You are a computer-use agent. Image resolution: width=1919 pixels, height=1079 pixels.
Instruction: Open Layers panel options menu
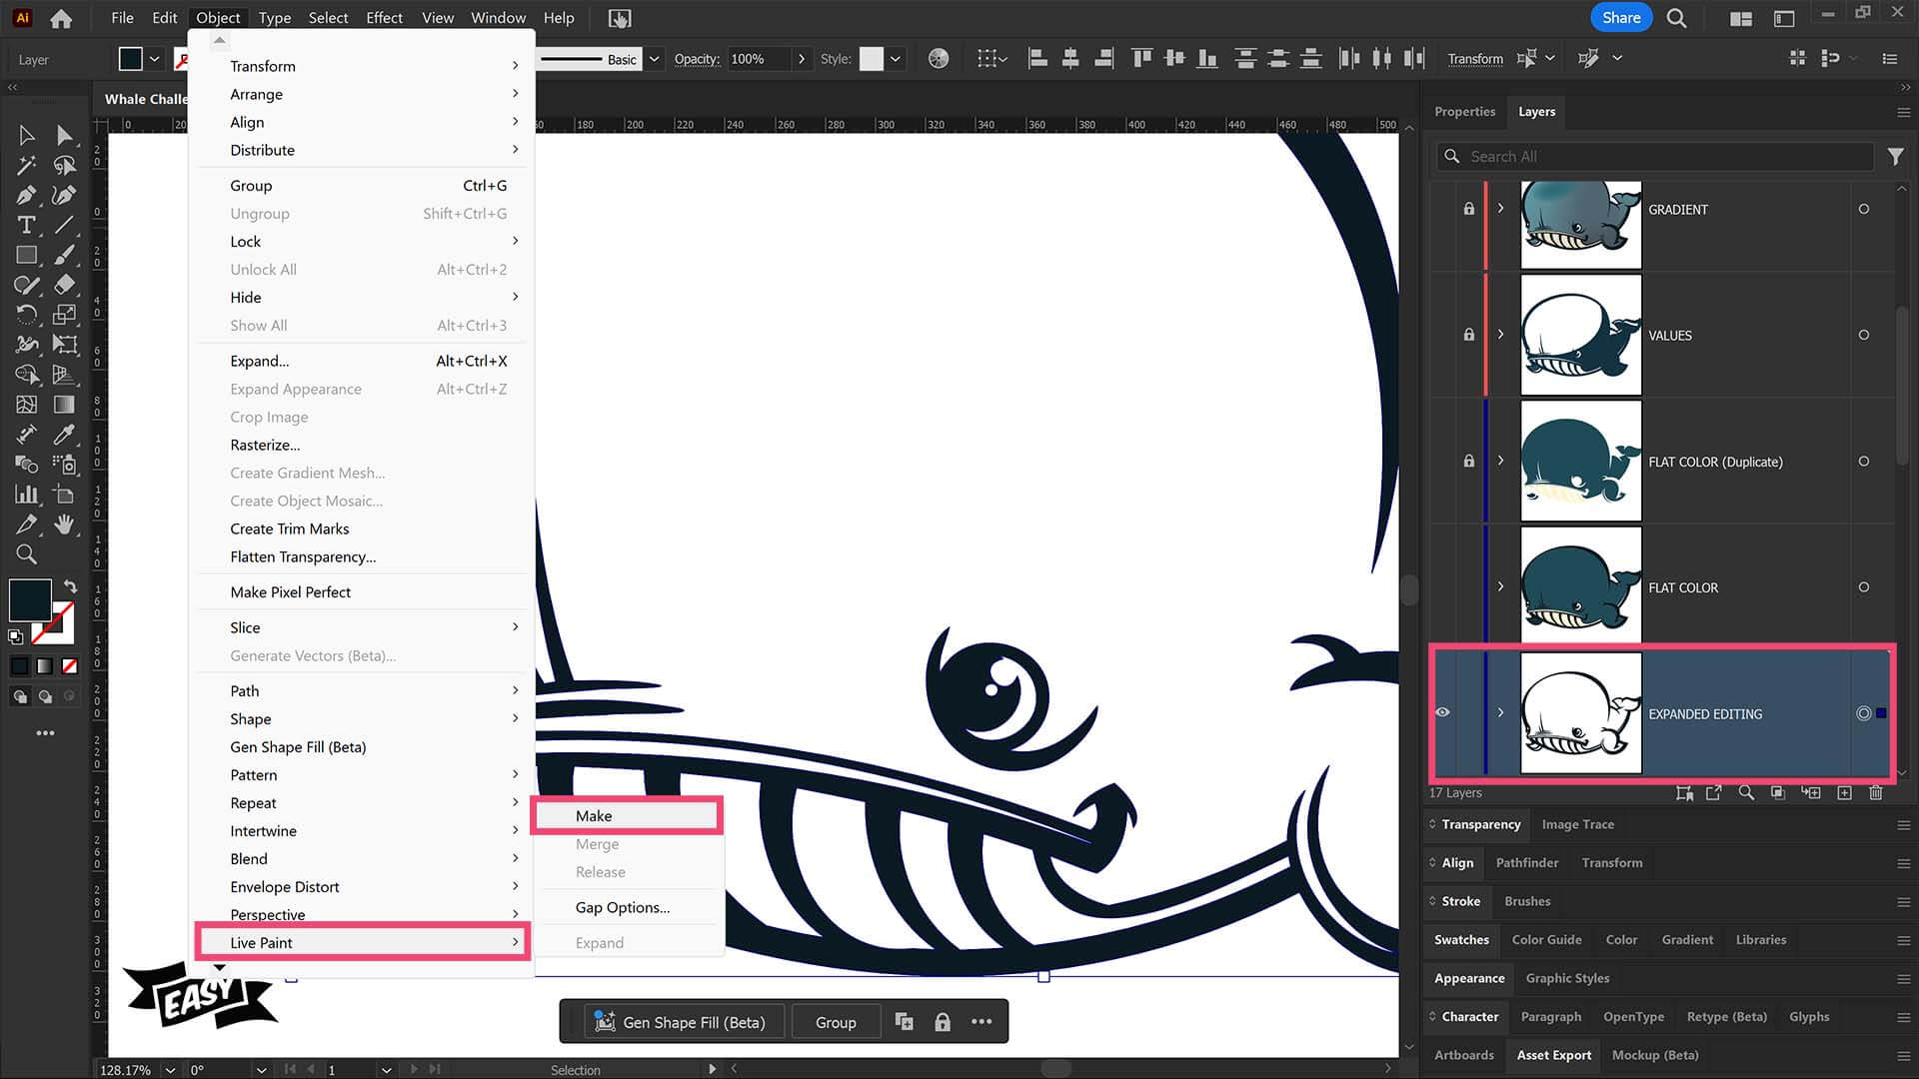point(1903,112)
